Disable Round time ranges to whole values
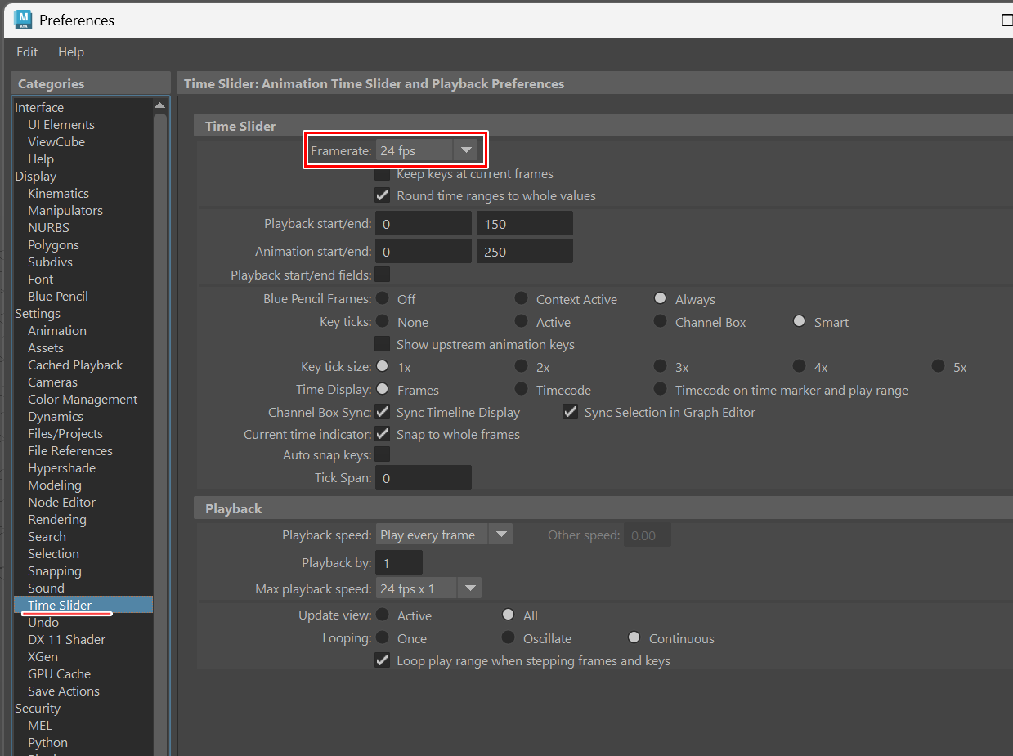Image resolution: width=1013 pixels, height=756 pixels. 382,195
